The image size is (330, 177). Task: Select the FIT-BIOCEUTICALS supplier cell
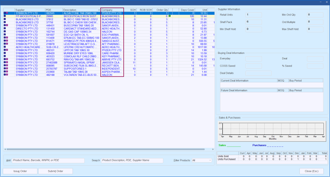[x=30, y=16]
